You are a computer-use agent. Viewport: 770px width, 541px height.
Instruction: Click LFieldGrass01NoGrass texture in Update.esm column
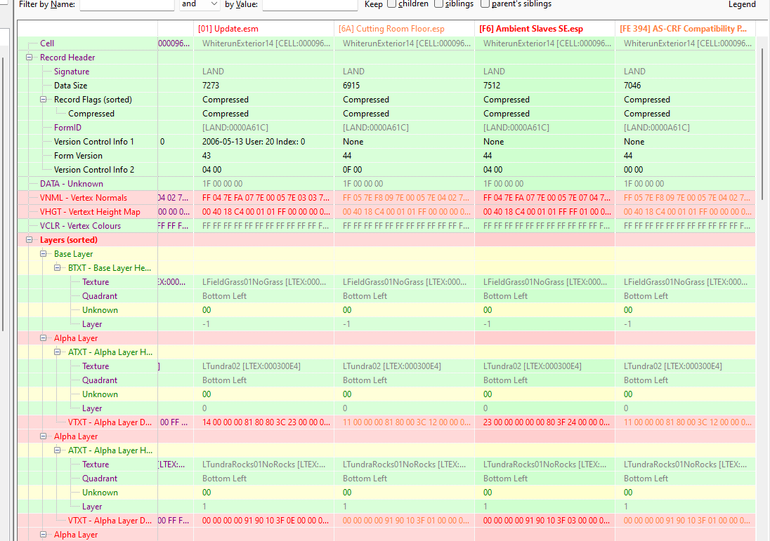coord(264,282)
